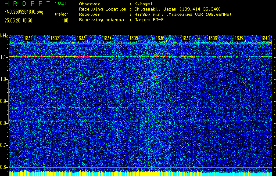Select the file name KN9_2505281830.png
Image resolution: width=276 pixels, height=176 pixels.
(x=24, y=12)
